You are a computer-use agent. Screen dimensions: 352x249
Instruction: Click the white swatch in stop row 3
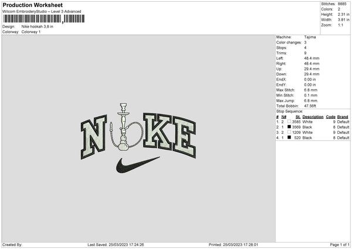[x=289, y=132]
